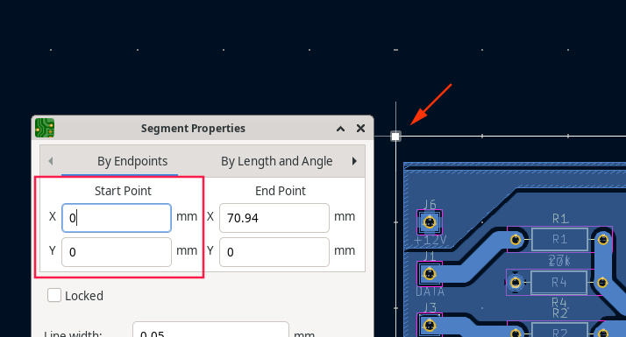Click the right tab scroll arrow
626x337 pixels.
pyautogui.click(x=354, y=161)
